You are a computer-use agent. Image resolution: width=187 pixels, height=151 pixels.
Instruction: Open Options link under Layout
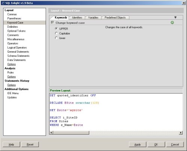coord(12,64)
